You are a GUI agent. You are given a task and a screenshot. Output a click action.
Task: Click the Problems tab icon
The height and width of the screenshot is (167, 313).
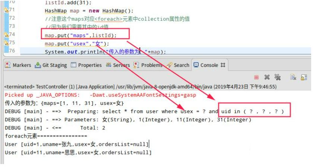click(x=136, y=65)
